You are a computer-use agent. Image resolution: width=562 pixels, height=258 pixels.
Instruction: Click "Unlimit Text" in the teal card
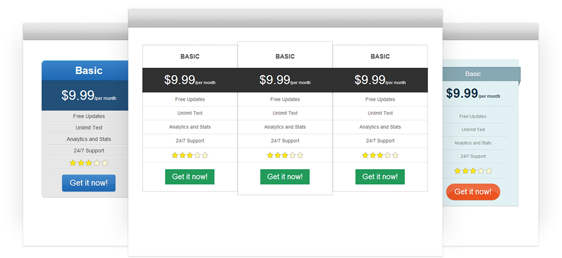click(473, 130)
